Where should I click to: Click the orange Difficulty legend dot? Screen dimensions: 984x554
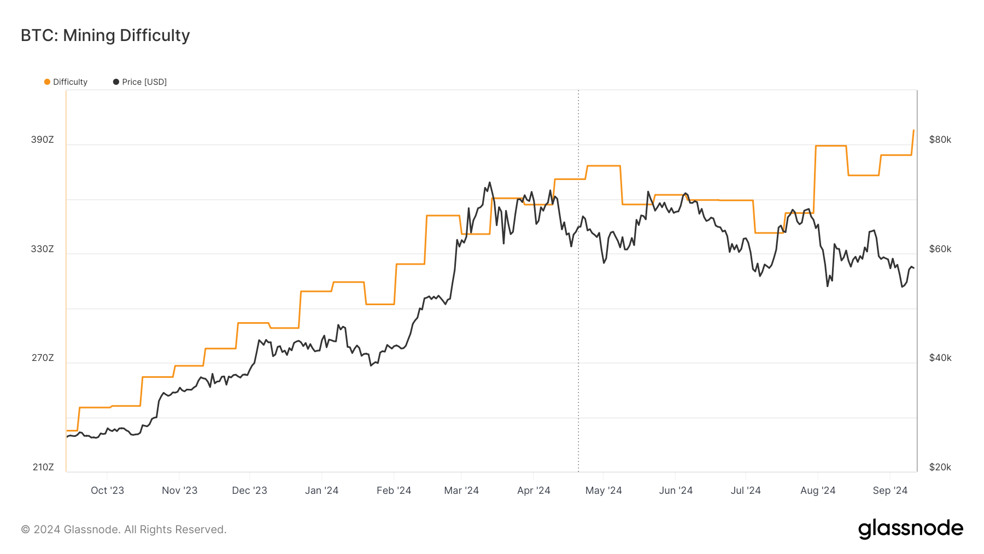tap(47, 82)
